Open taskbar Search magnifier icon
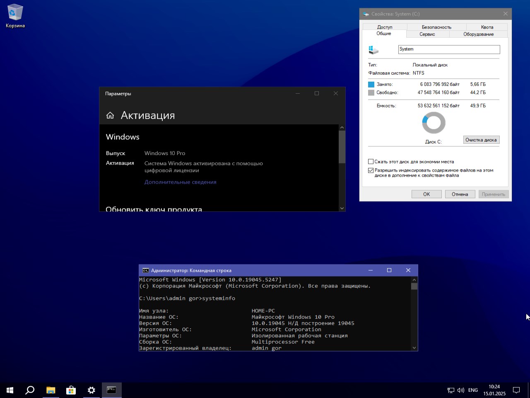 pos(30,390)
